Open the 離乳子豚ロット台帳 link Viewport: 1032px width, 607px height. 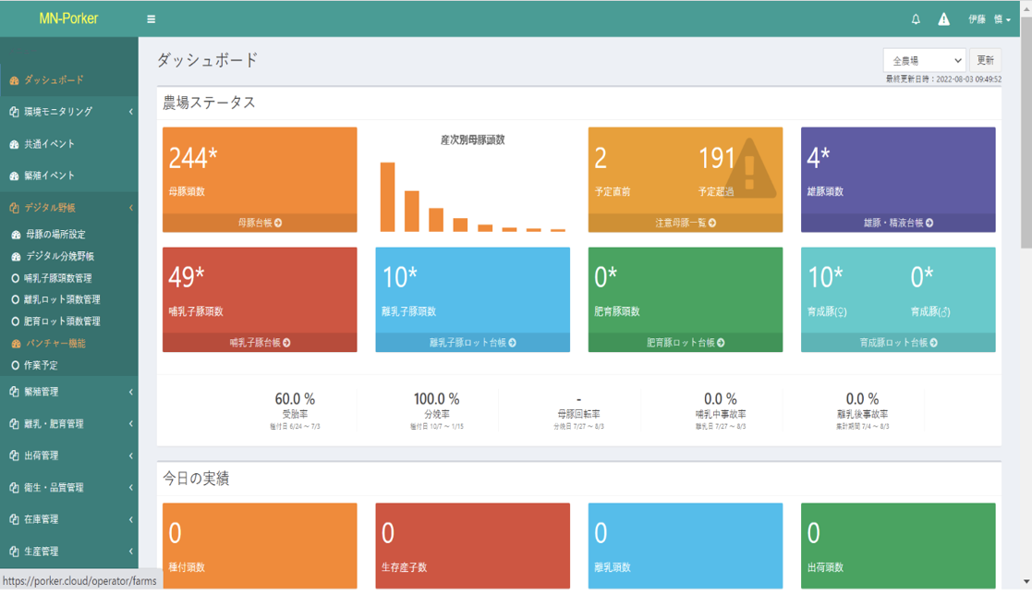(472, 343)
